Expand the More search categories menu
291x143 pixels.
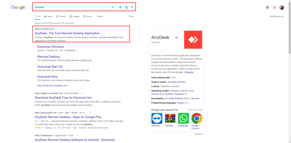pos(99,16)
